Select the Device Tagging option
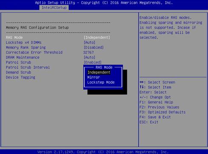 20,77
